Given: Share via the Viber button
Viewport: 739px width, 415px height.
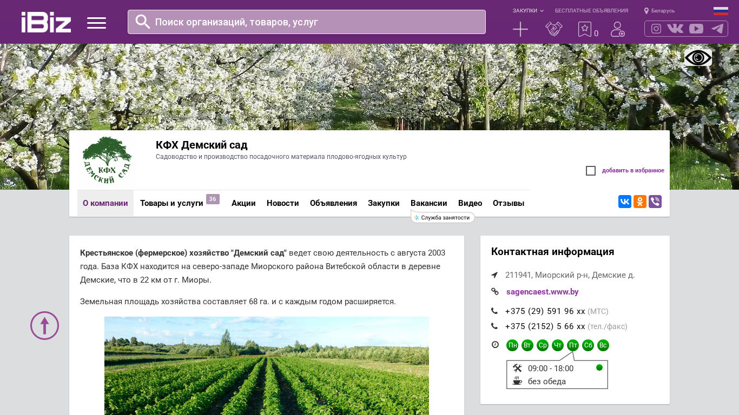Looking at the screenshot, I should click(x=655, y=202).
